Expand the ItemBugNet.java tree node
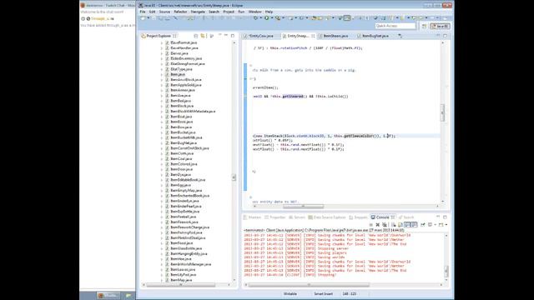The width and height of the screenshot is (534, 300). point(162,142)
